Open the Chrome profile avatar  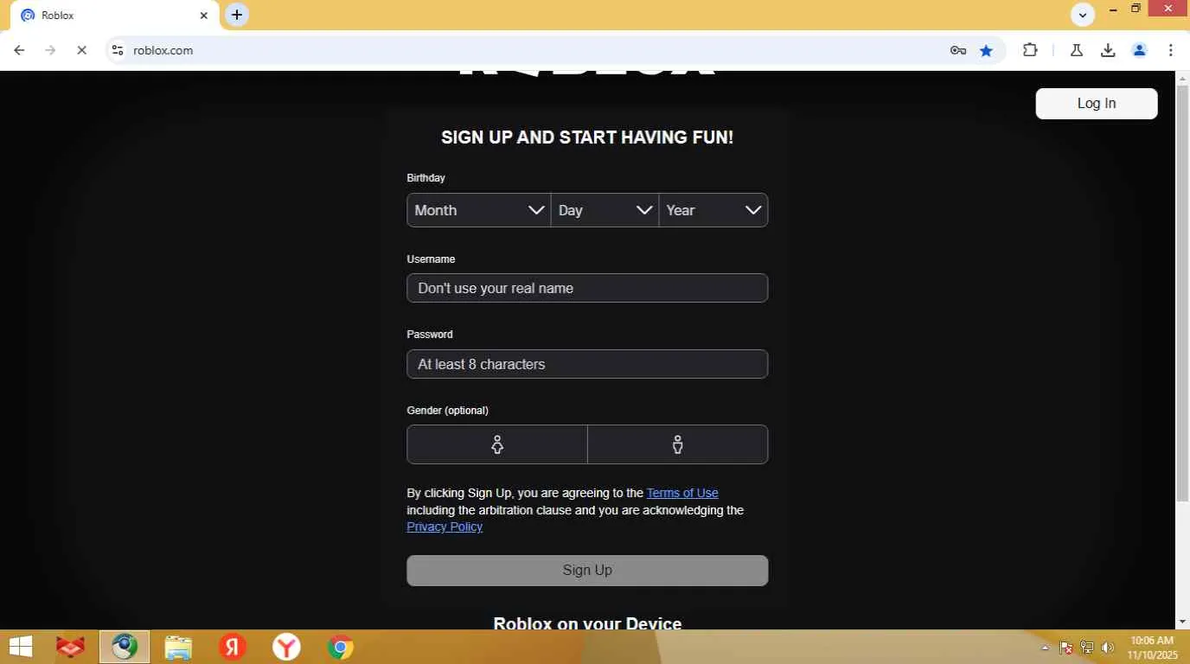pos(1139,50)
